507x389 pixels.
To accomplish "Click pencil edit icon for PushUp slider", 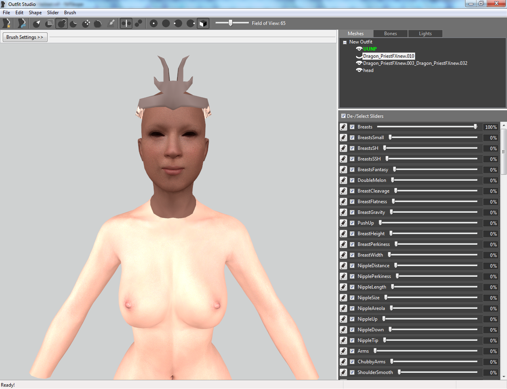I will [x=343, y=223].
